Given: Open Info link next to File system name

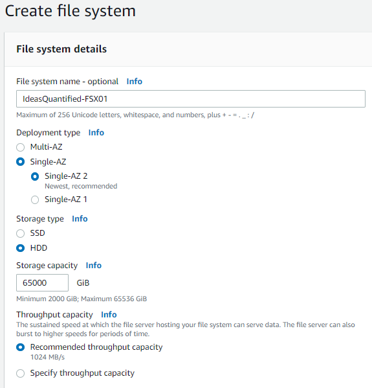Looking at the screenshot, I should click(134, 82).
